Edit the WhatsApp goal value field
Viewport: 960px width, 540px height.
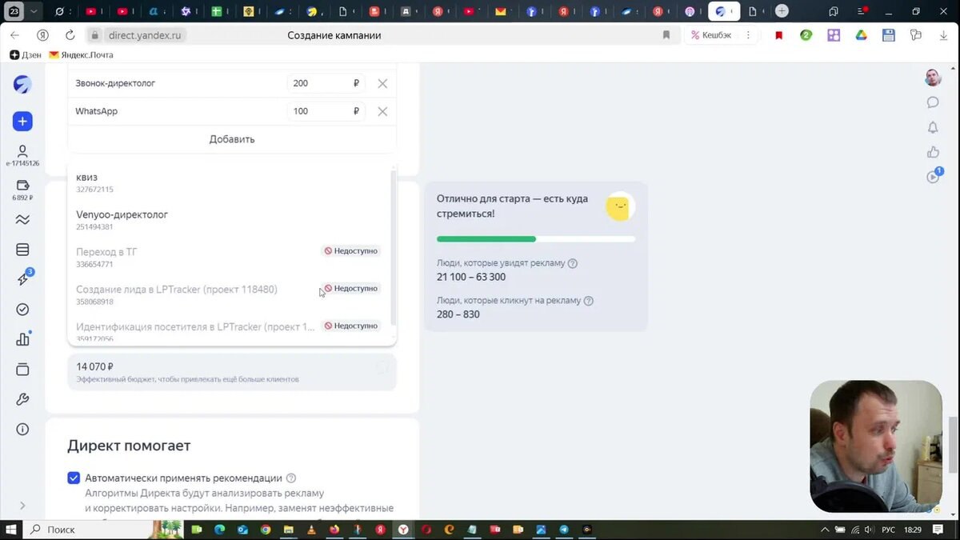click(318, 111)
